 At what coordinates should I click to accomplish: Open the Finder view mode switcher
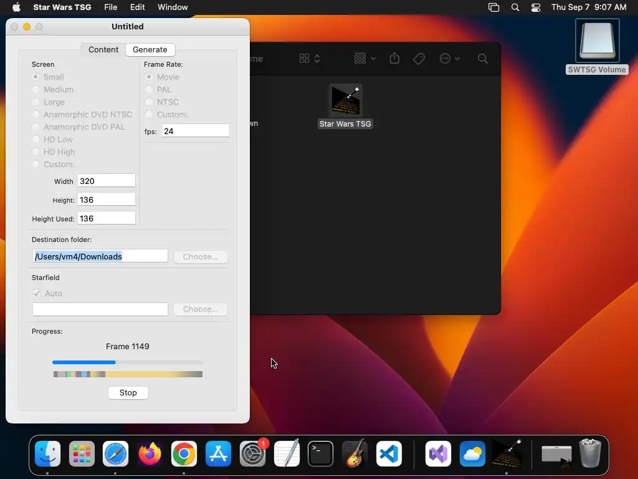coord(310,59)
